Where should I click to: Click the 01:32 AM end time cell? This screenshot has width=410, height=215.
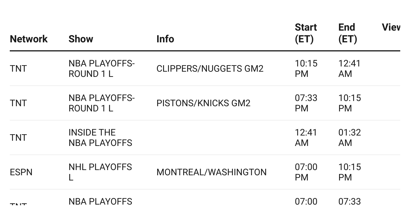(x=349, y=138)
